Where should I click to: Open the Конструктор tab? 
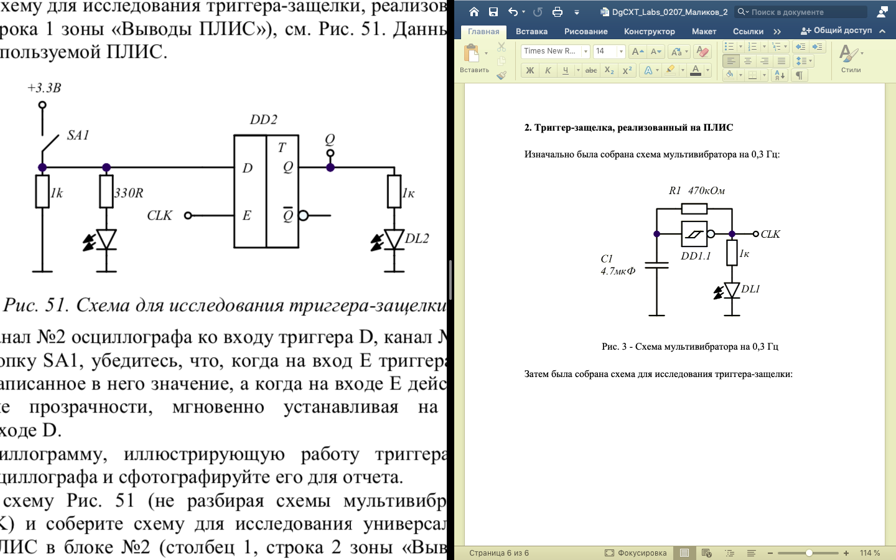(649, 31)
